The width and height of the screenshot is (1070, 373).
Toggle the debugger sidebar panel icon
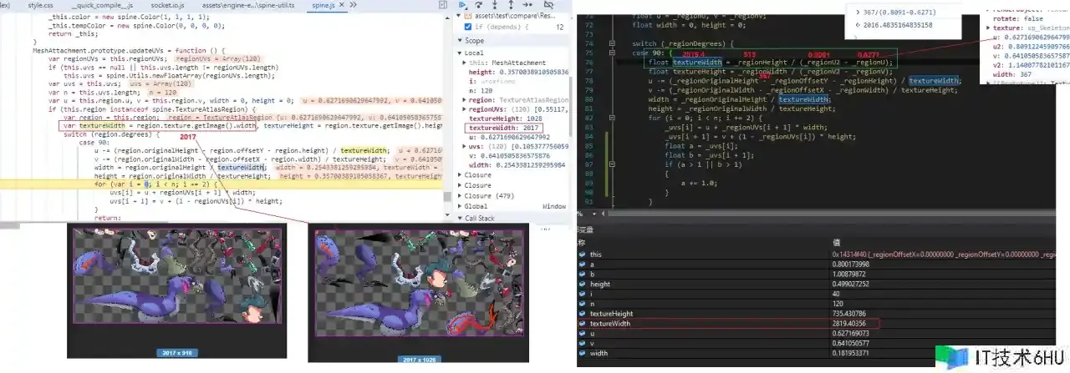[443, 5]
